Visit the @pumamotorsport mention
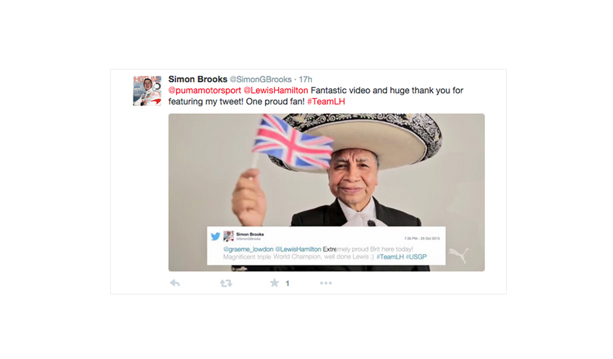This screenshot has width=613, height=359. click(205, 91)
